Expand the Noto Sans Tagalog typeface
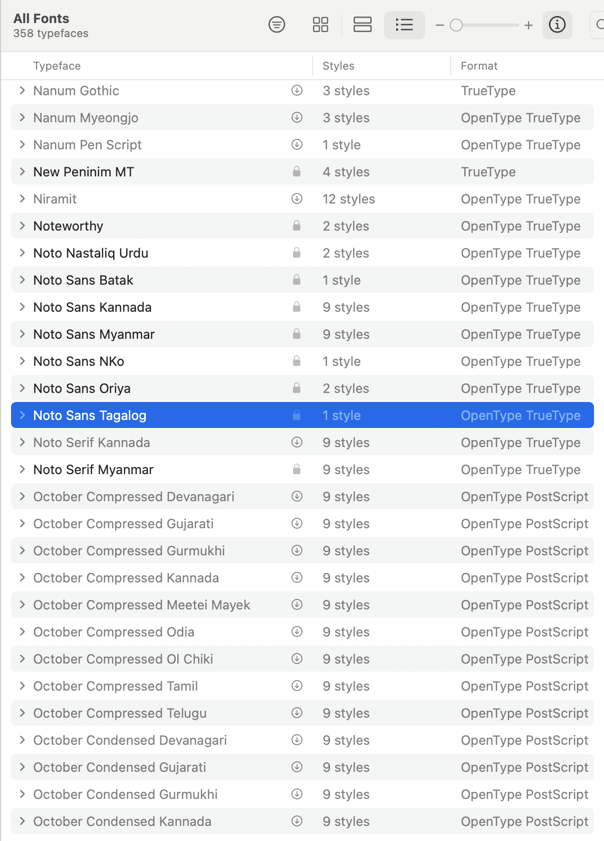This screenshot has width=604, height=841. pos(22,415)
